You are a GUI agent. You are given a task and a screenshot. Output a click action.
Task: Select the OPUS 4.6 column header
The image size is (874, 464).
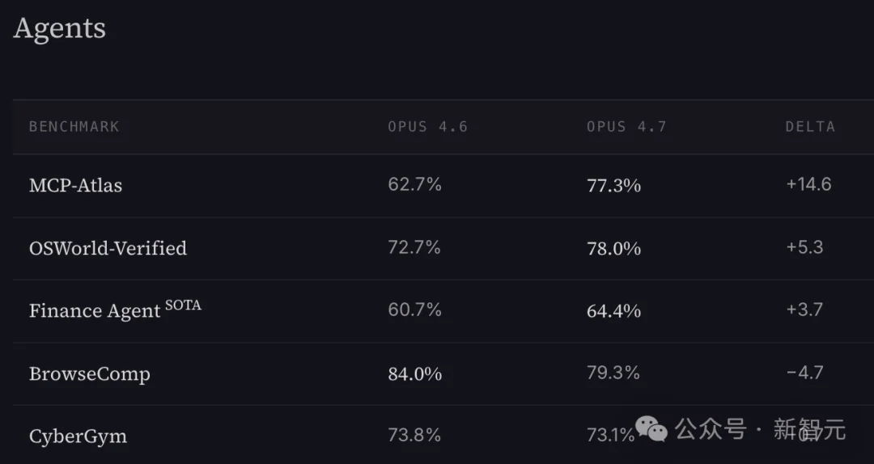(427, 127)
